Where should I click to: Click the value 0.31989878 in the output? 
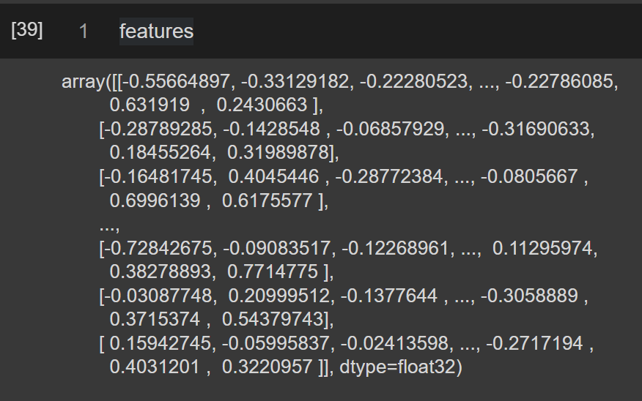(278, 152)
